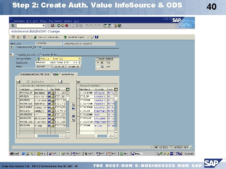Select the row marker for 0TCTHIGH in right table
226x169 pixels.
tap(78, 100)
